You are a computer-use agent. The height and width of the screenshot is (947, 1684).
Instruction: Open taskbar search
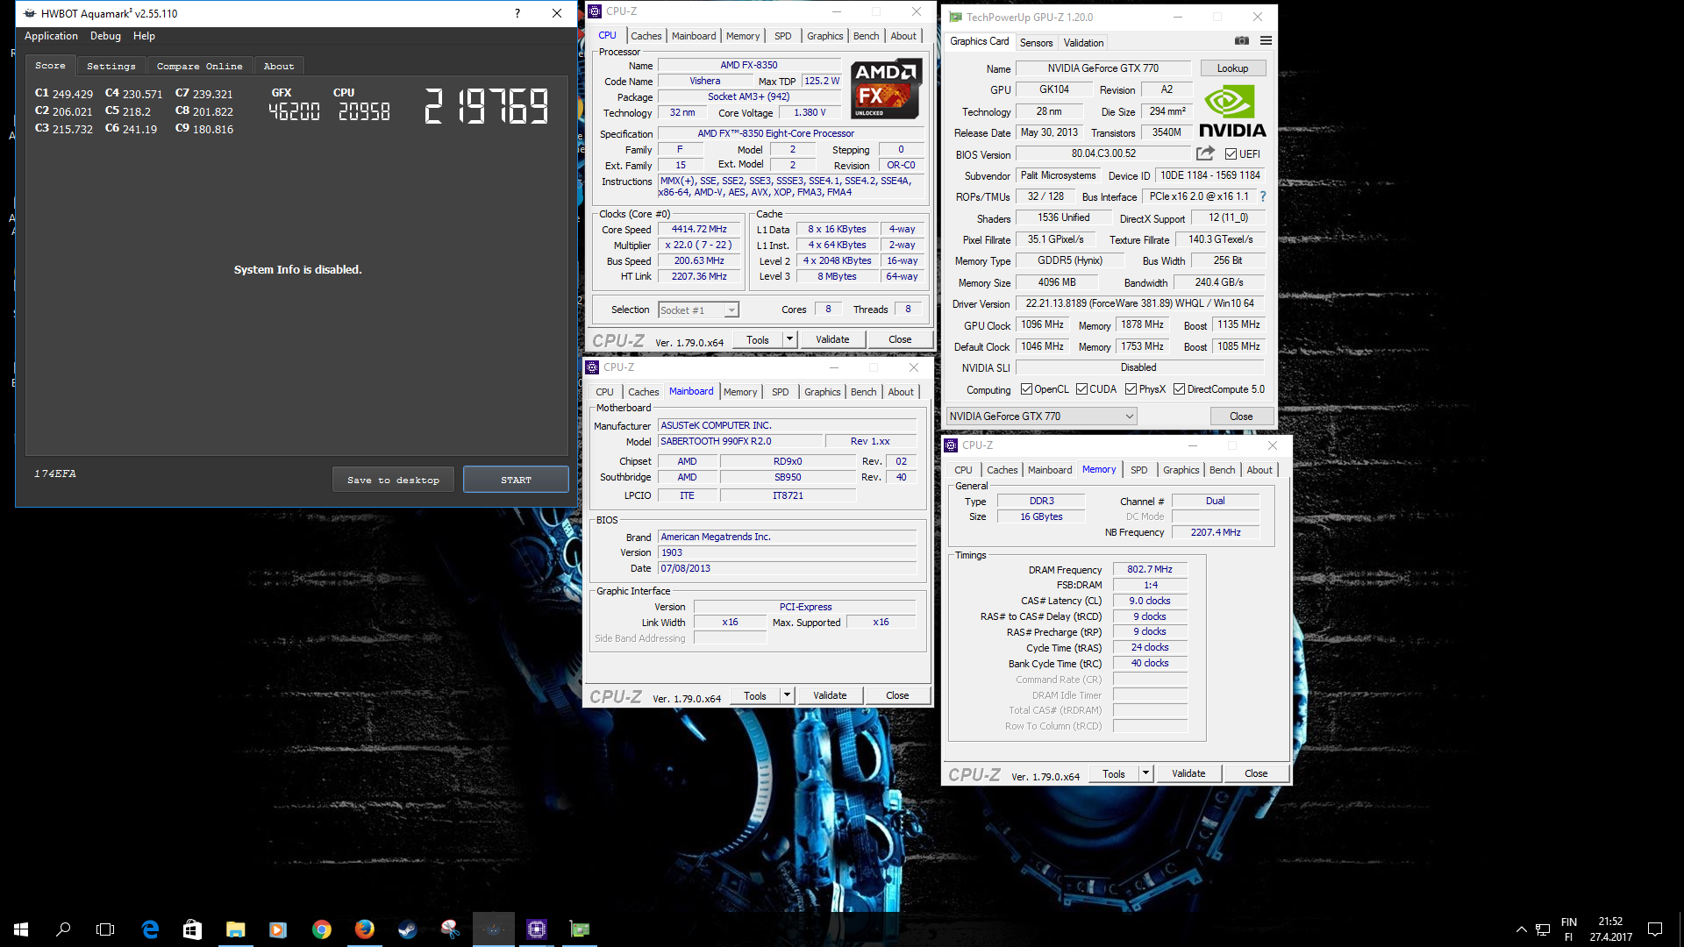(x=63, y=929)
